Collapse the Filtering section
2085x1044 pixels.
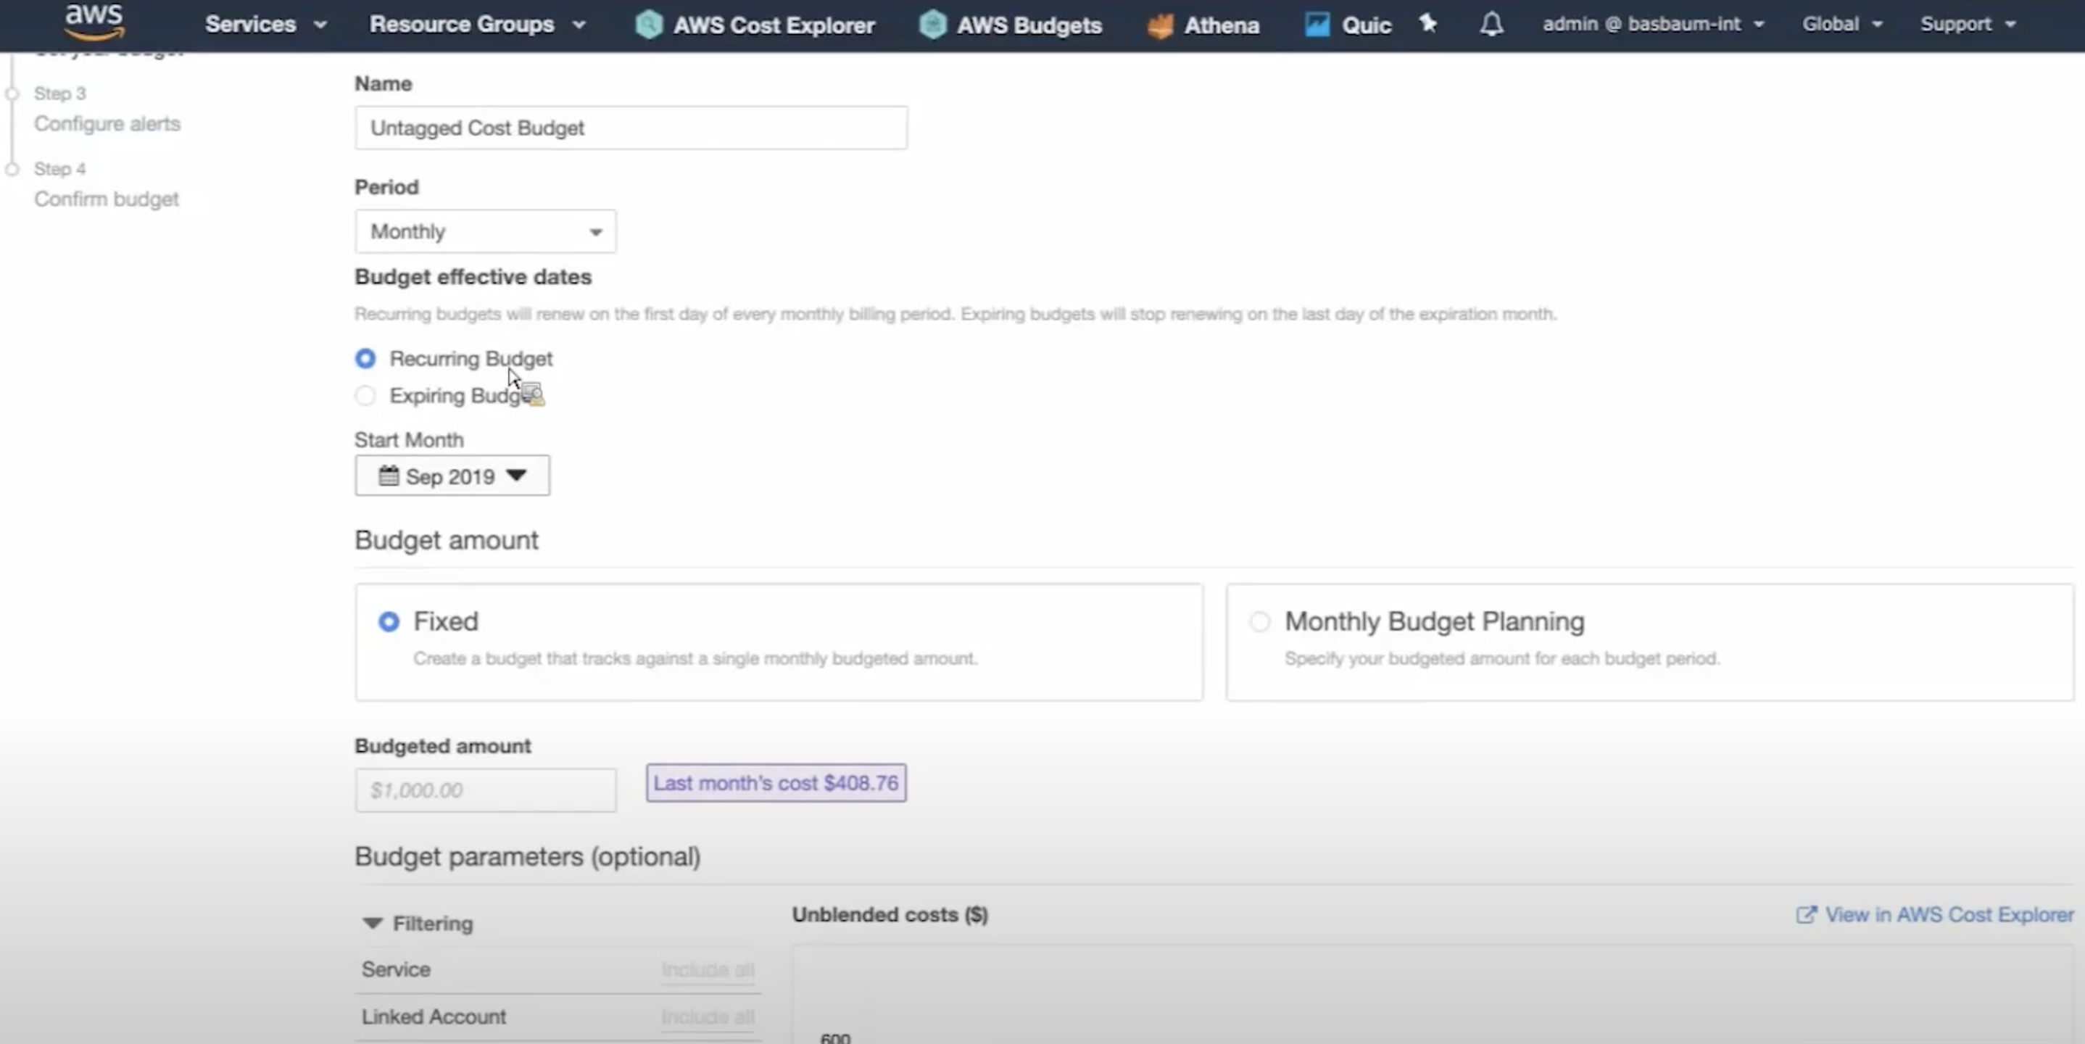(x=373, y=924)
